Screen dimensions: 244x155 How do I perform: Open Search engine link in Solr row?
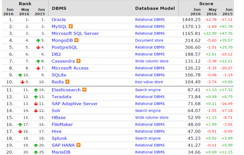[148, 110]
